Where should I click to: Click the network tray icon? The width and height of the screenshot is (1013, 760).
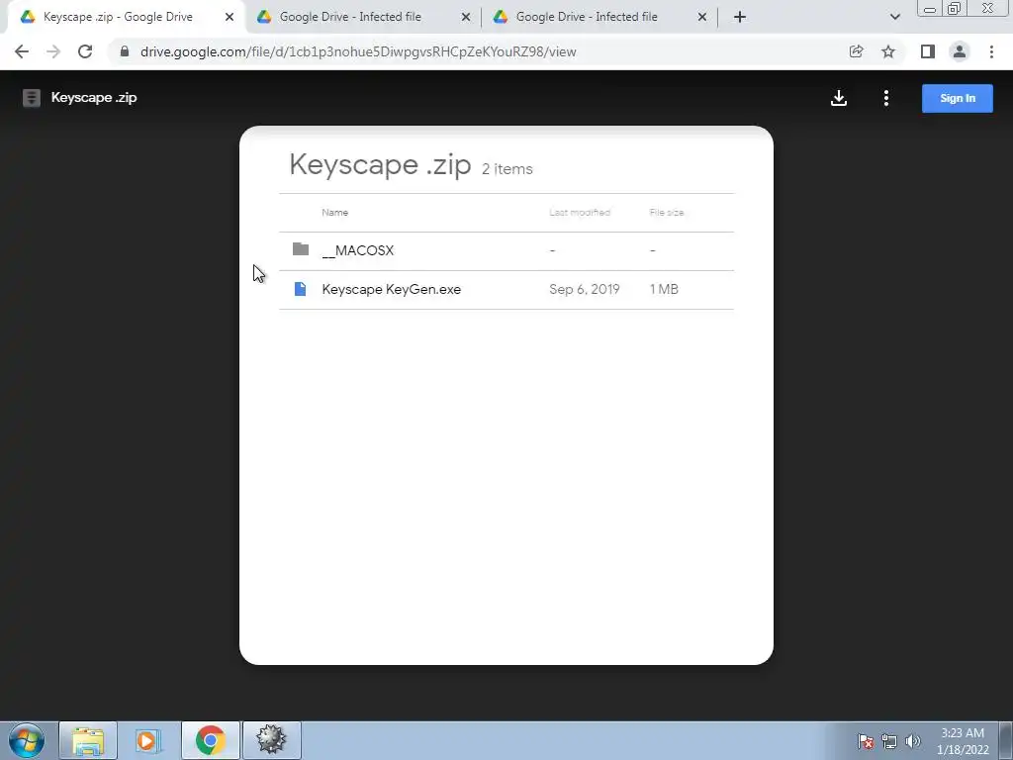(x=889, y=741)
